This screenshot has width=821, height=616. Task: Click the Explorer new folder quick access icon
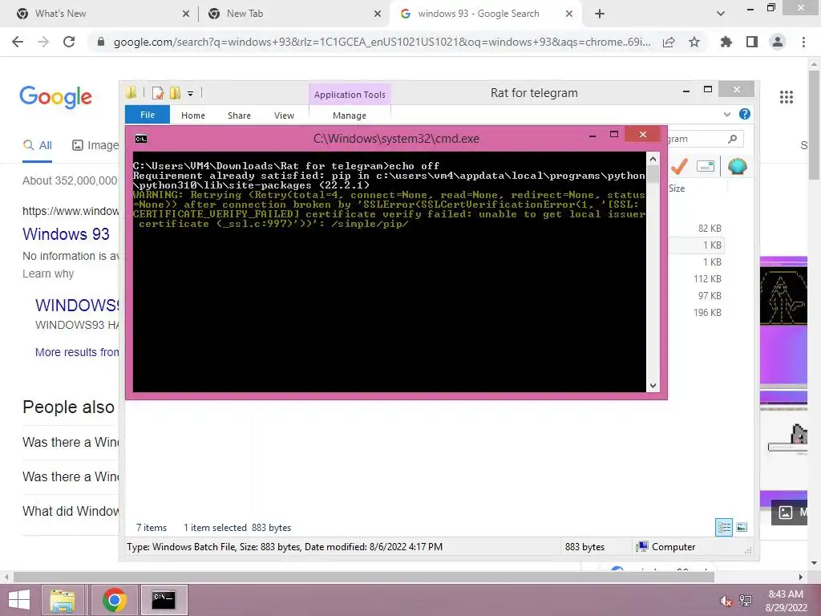(x=175, y=93)
